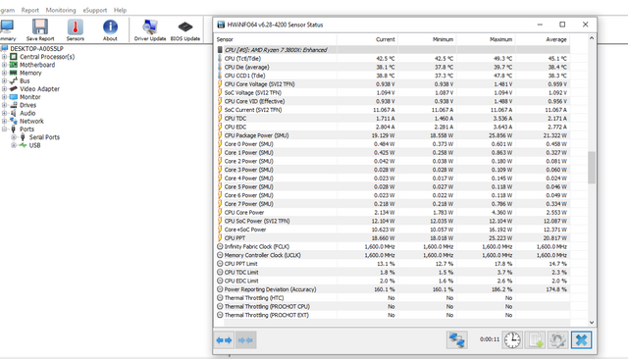Select the CPU PPT Limit row
628x359 pixels.
392,264
